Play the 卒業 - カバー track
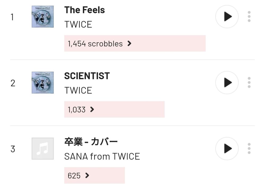Screen dimensions: 265x184 (x=227, y=149)
